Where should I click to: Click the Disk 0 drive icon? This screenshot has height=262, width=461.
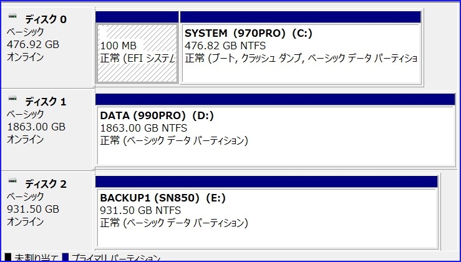point(12,18)
